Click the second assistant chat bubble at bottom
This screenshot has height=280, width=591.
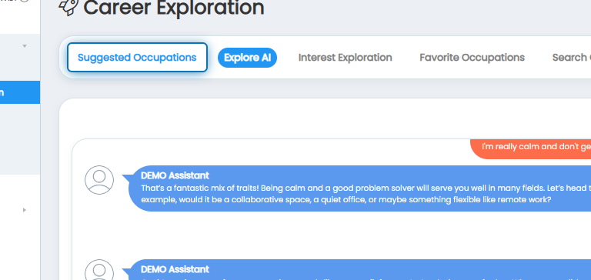click(x=360, y=270)
